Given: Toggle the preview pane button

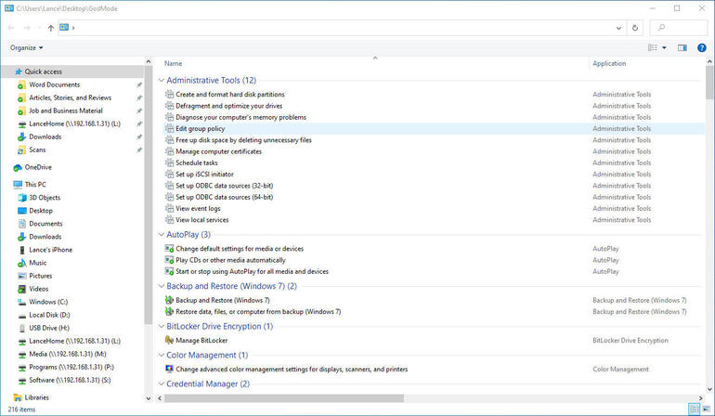Looking at the screenshot, I should [x=682, y=47].
